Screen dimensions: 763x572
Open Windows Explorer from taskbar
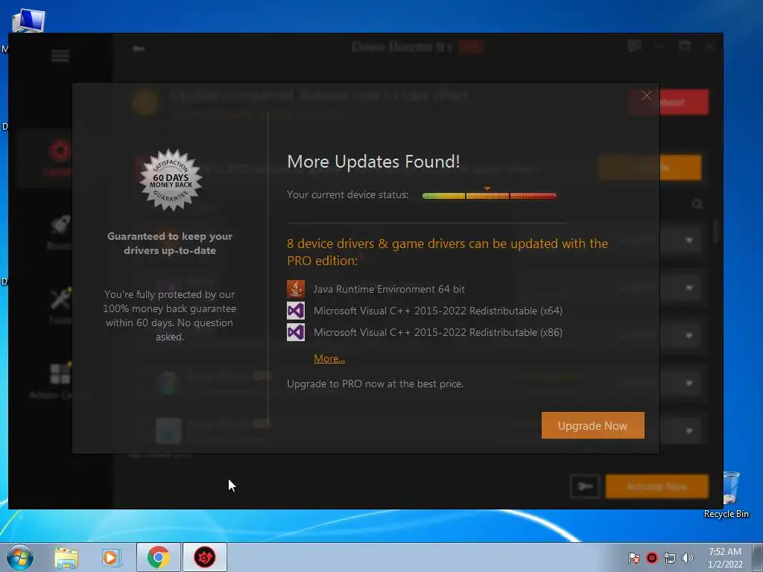pyautogui.click(x=66, y=557)
